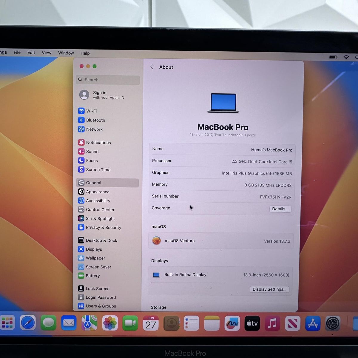
Task: Open Battery settings in sidebar
Action: (x=89, y=276)
